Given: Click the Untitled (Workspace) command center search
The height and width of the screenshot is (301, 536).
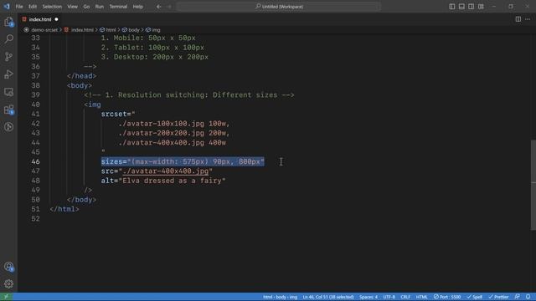Looking at the screenshot, I should (279, 7).
